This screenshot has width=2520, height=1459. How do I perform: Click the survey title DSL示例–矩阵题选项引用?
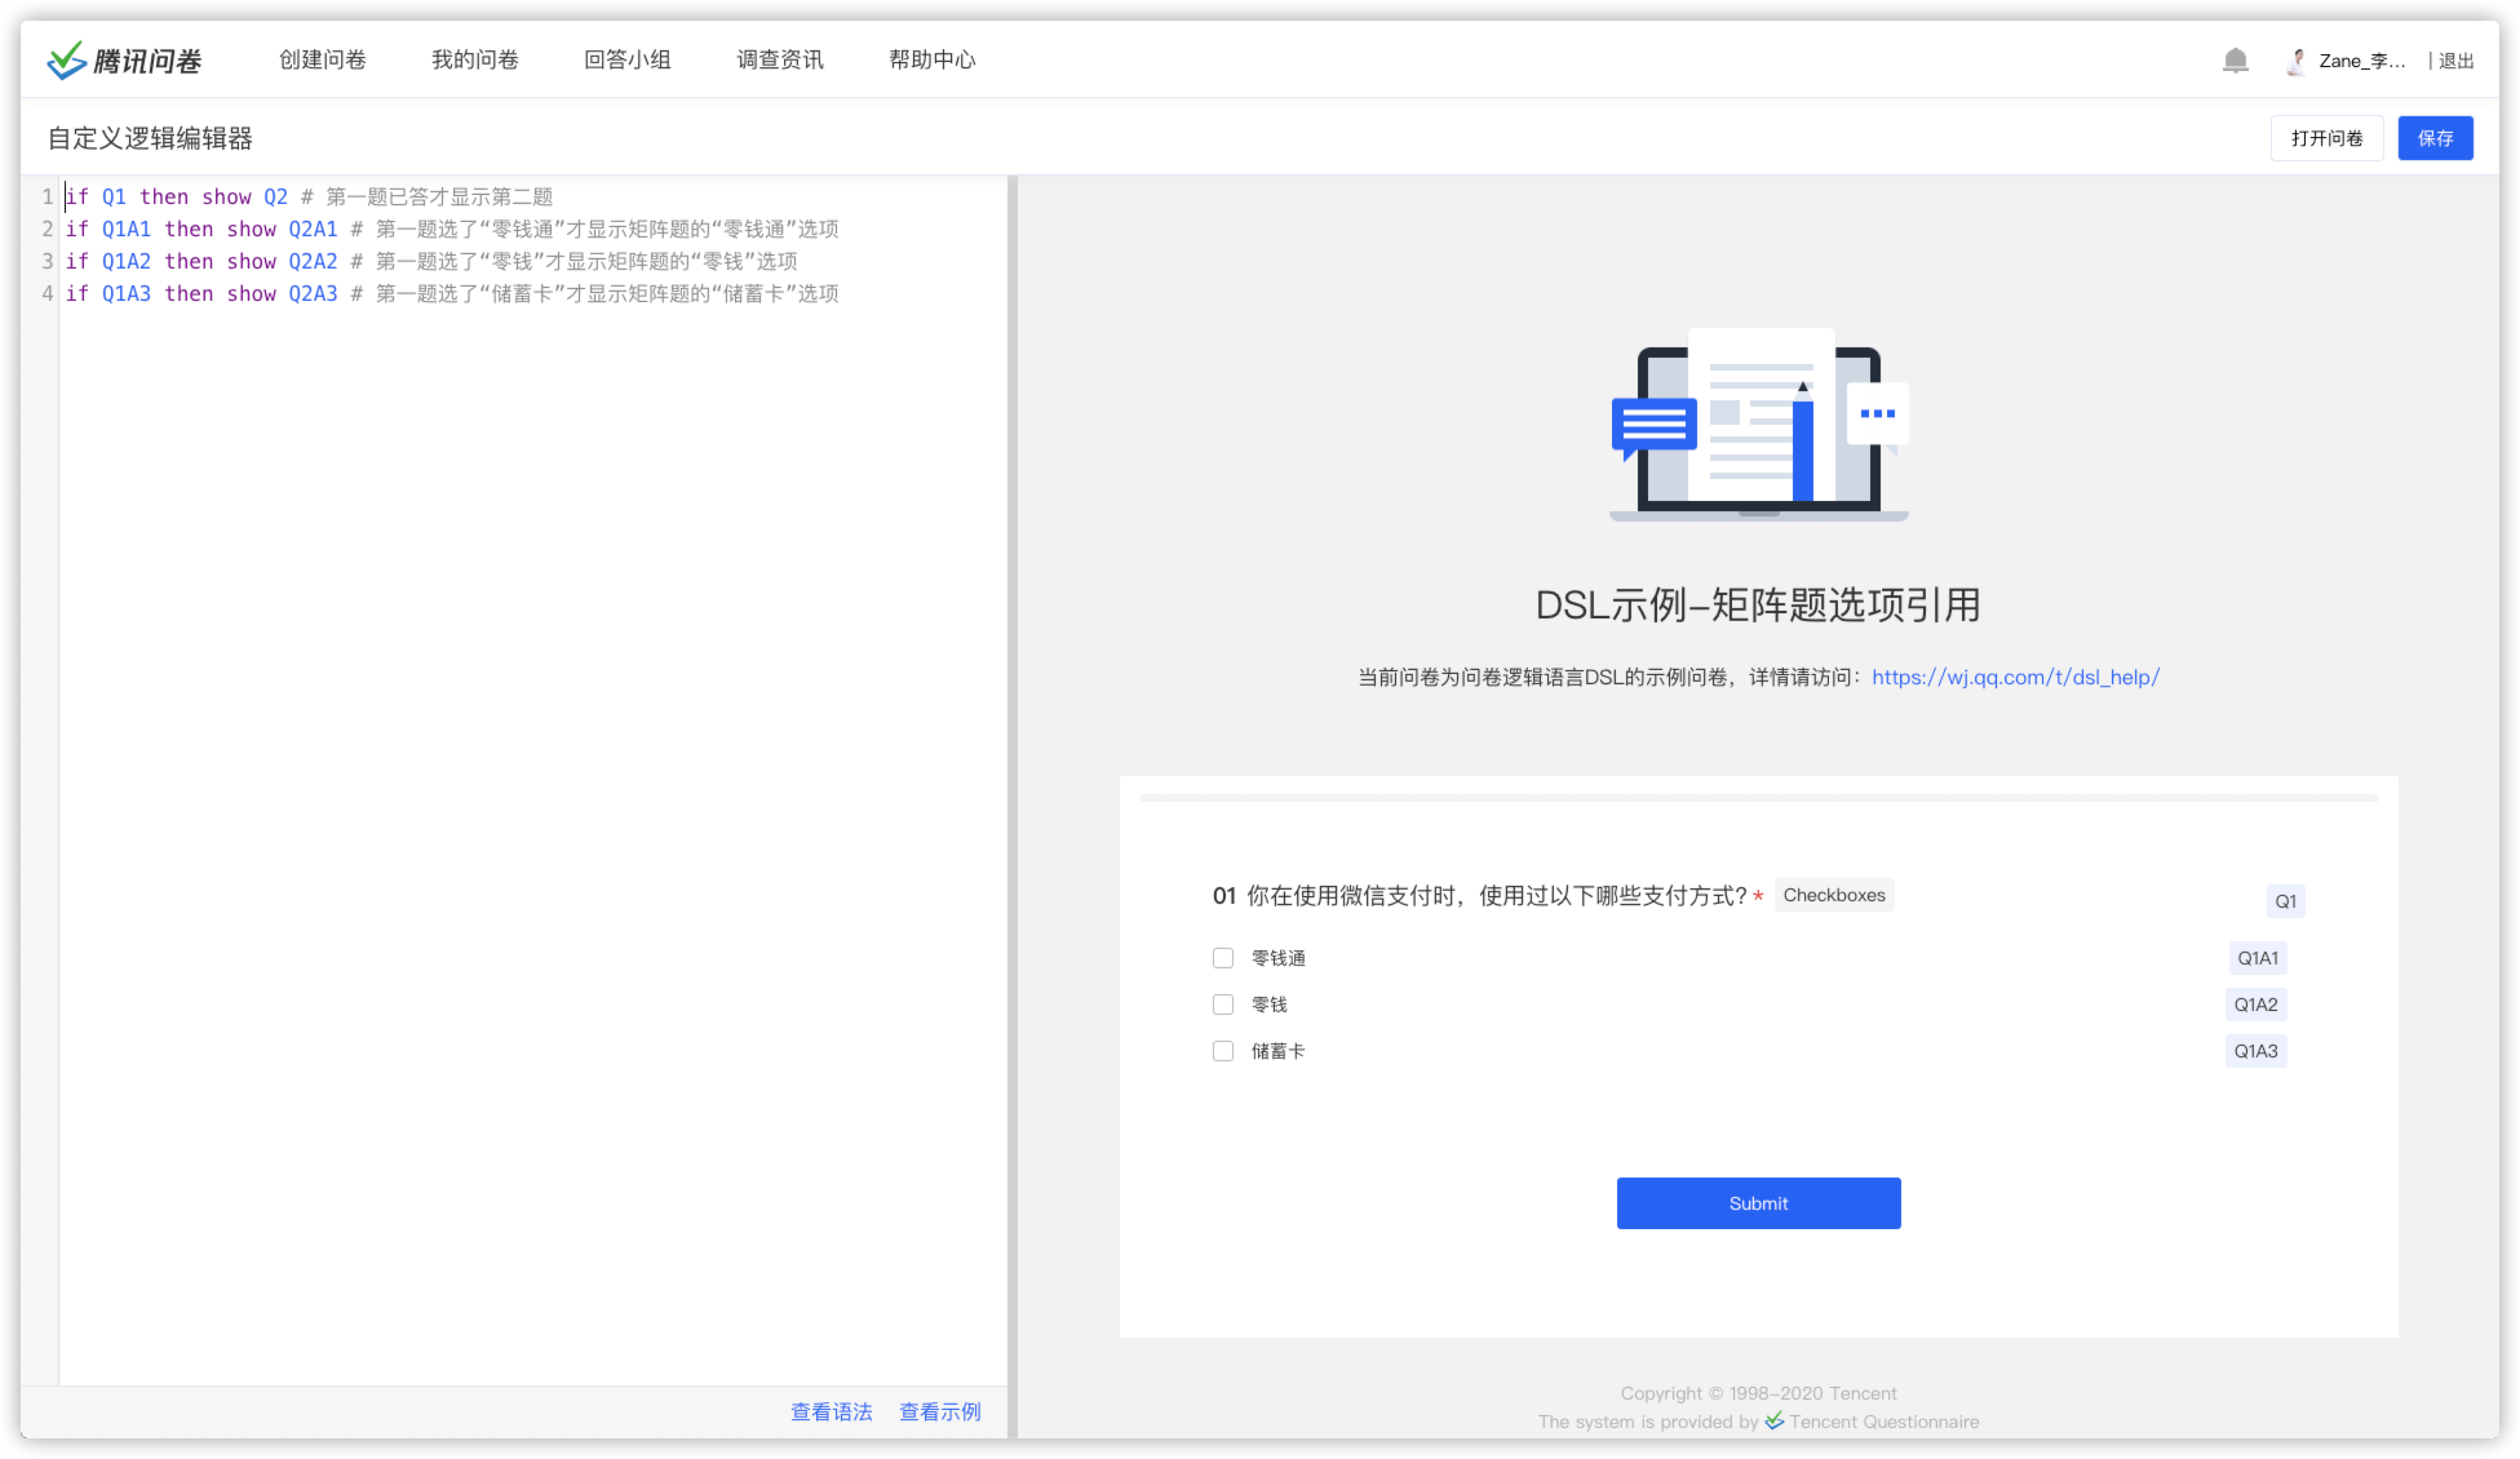coord(1758,606)
